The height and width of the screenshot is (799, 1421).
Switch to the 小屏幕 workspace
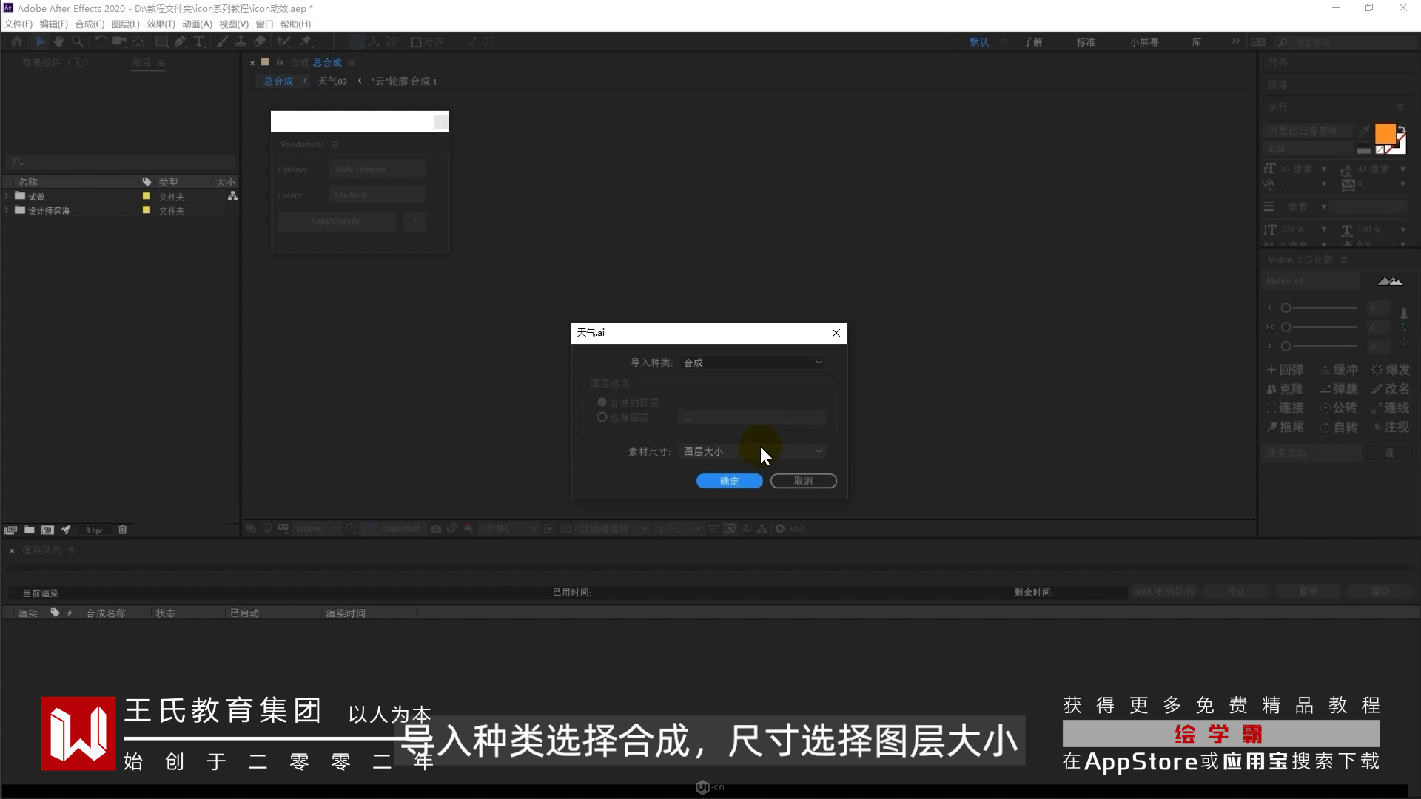[1144, 42]
